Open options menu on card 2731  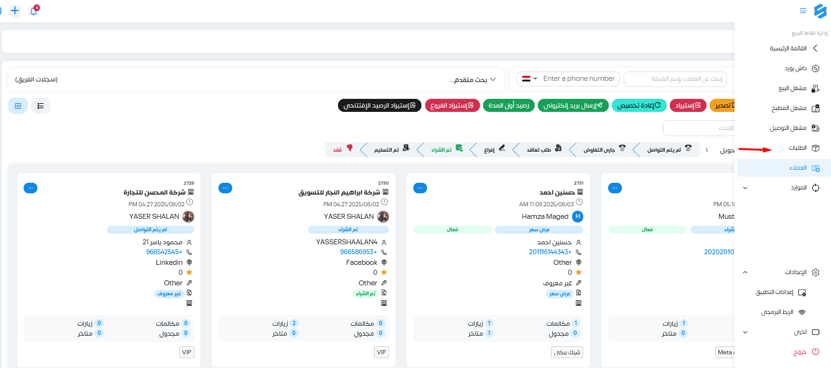point(420,187)
